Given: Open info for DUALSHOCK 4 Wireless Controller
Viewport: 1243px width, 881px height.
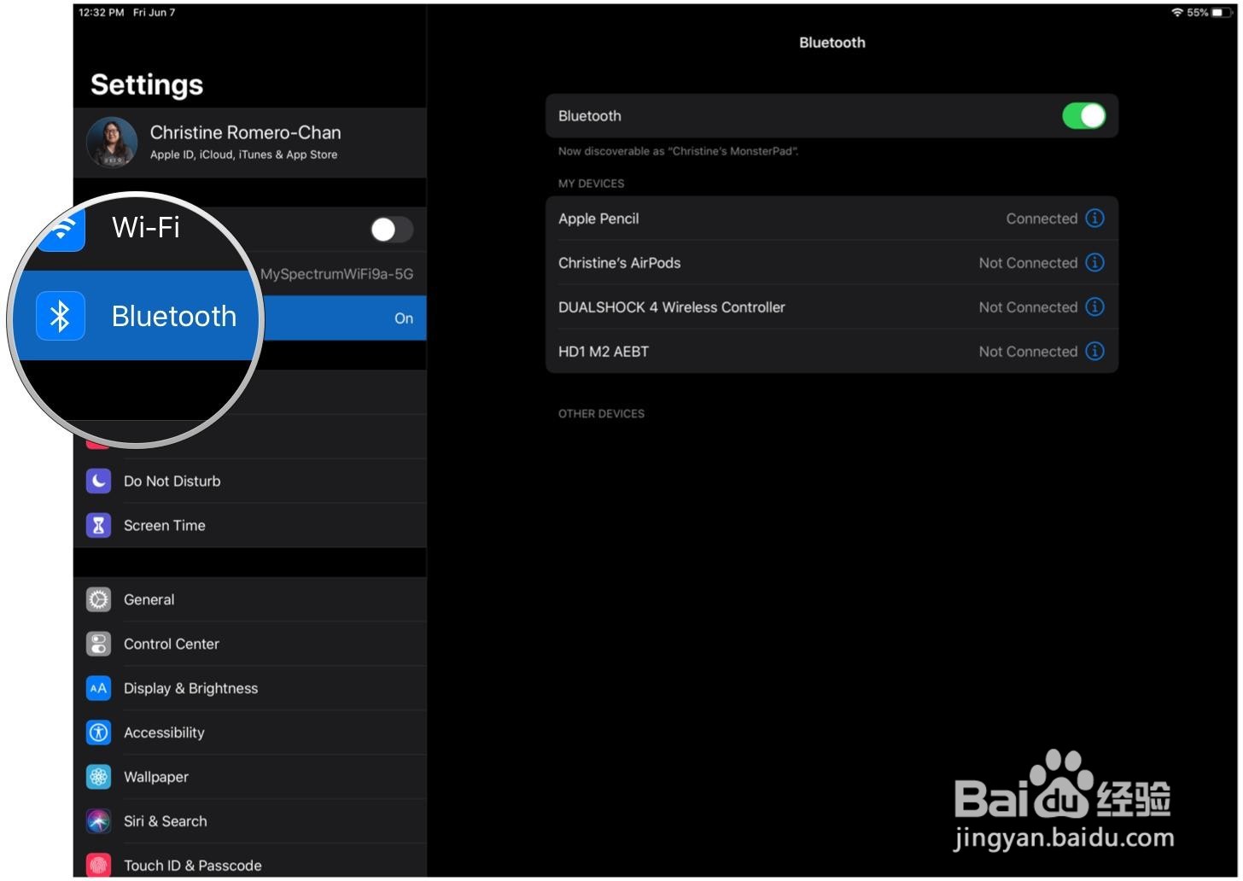Looking at the screenshot, I should 1094,307.
